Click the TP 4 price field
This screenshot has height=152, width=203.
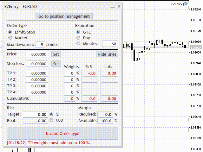click(37, 92)
